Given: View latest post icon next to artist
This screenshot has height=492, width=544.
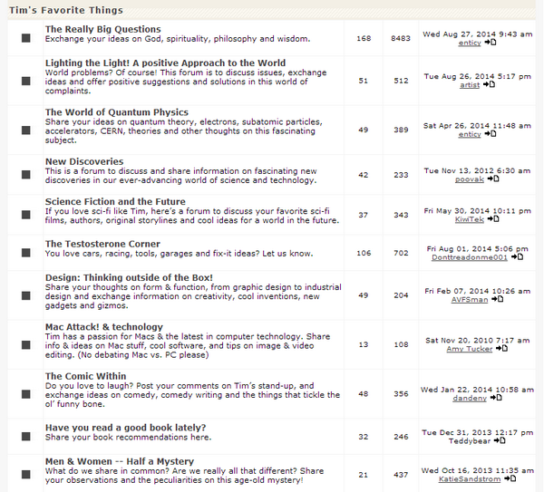Looking at the screenshot, I should point(490,84).
